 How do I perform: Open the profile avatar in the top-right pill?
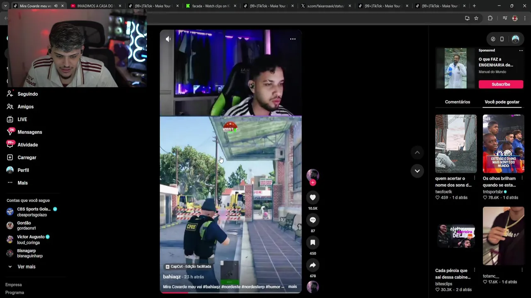pos(515,39)
